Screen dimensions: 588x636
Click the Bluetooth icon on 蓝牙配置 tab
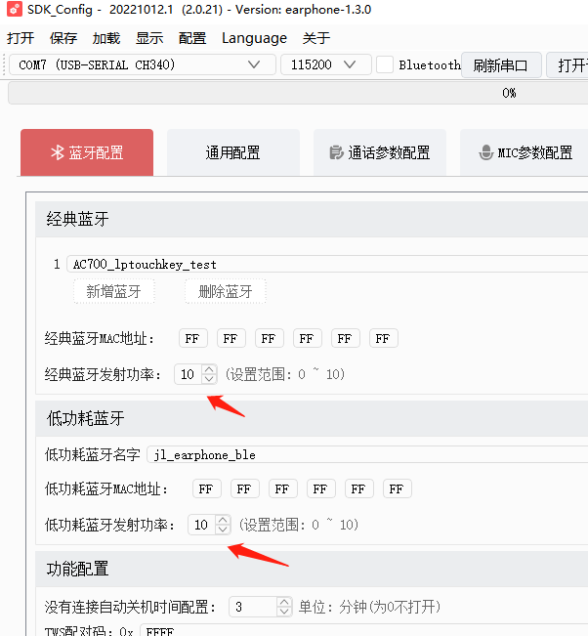click(58, 152)
